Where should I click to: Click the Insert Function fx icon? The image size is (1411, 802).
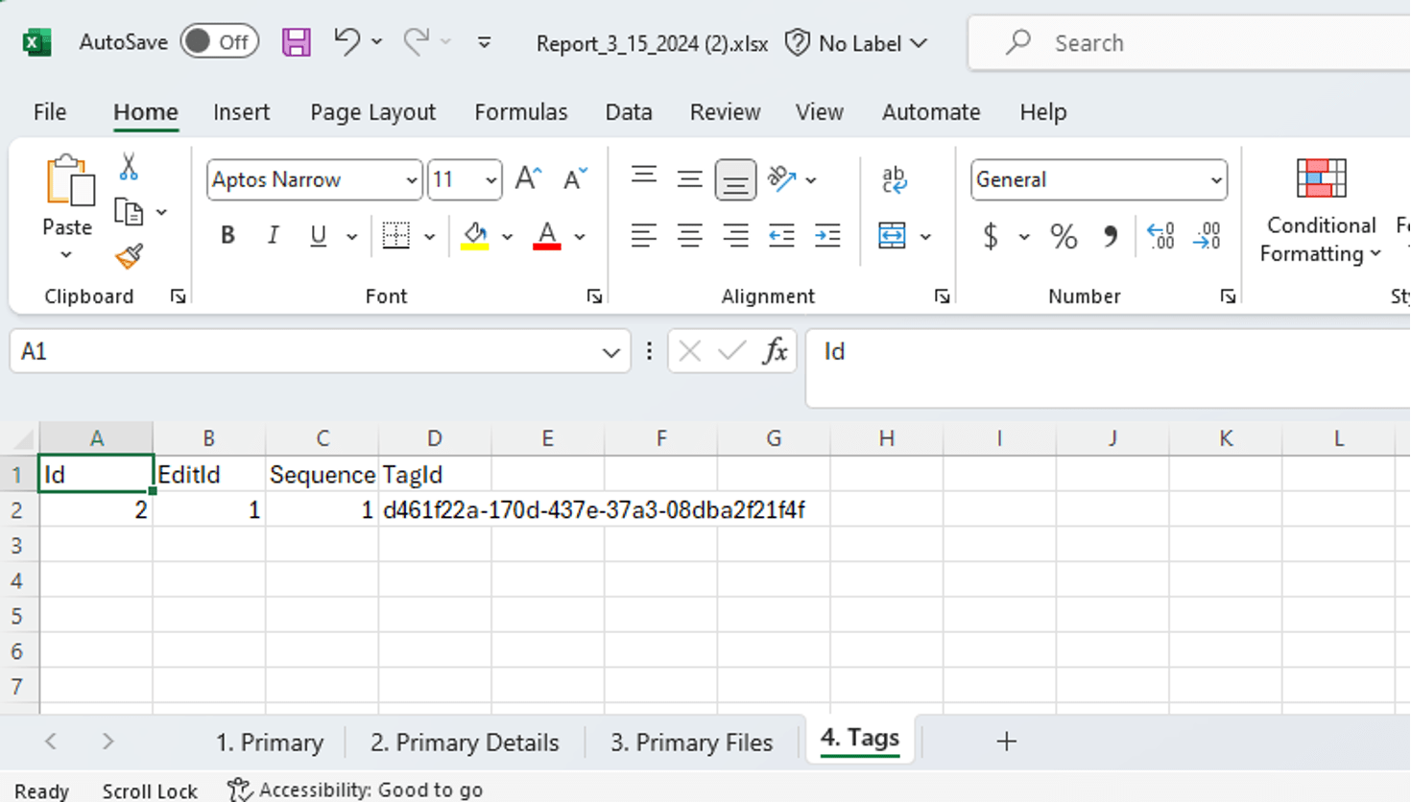(775, 352)
